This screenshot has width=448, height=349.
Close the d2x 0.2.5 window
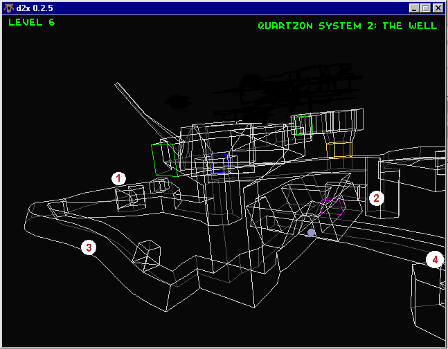click(x=438, y=8)
